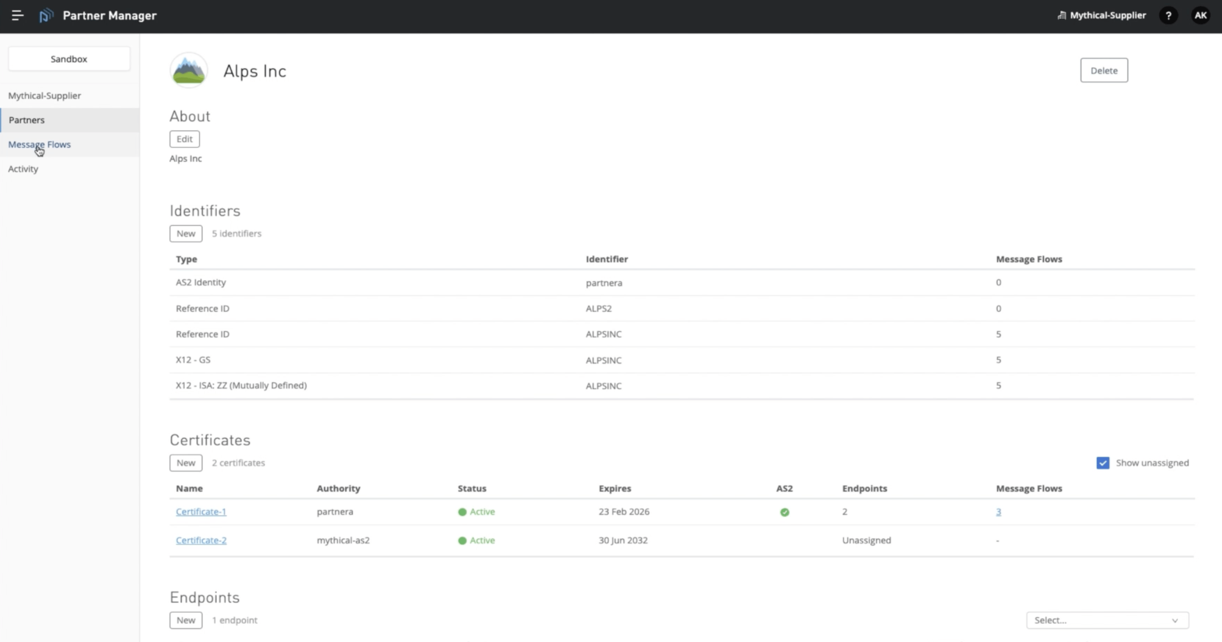The image size is (1222, 642).
Task: Expand the Endpoints Select dropdown
Action: click(1107, 620)
